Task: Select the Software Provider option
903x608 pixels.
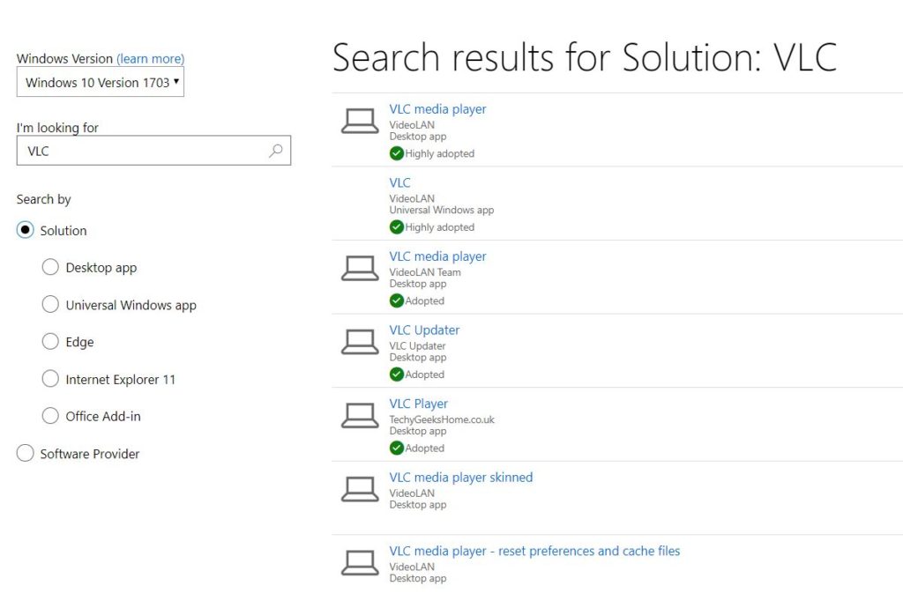Action: tap(26, 453)
